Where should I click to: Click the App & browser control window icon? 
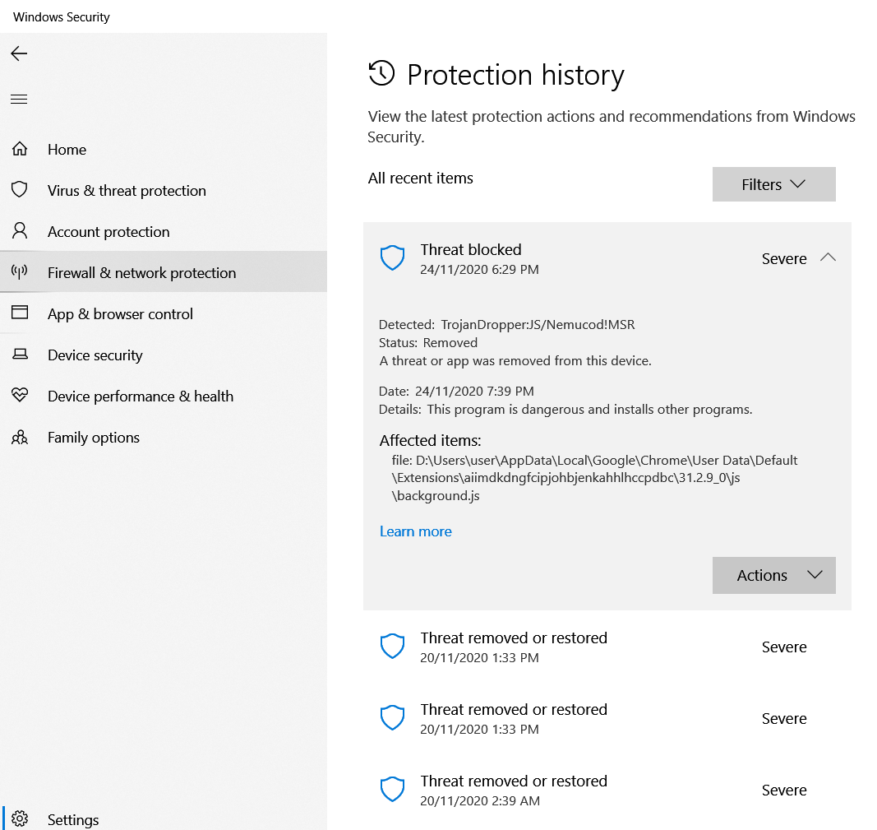click(x=20, y=313)
